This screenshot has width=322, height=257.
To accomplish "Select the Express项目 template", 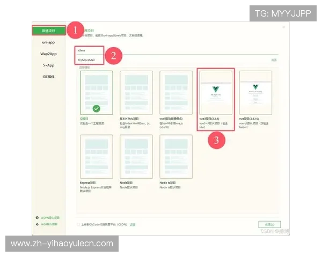I will (97, 155).
